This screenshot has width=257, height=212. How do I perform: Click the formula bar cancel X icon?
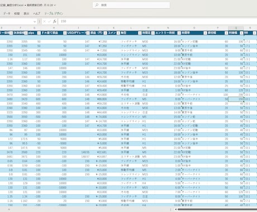(44, 21)
